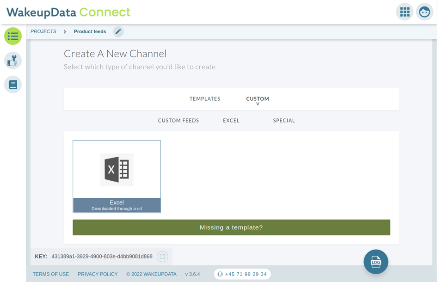
Task: Click the breadcrumb chevron separator
Action: [x=65, y=32]
